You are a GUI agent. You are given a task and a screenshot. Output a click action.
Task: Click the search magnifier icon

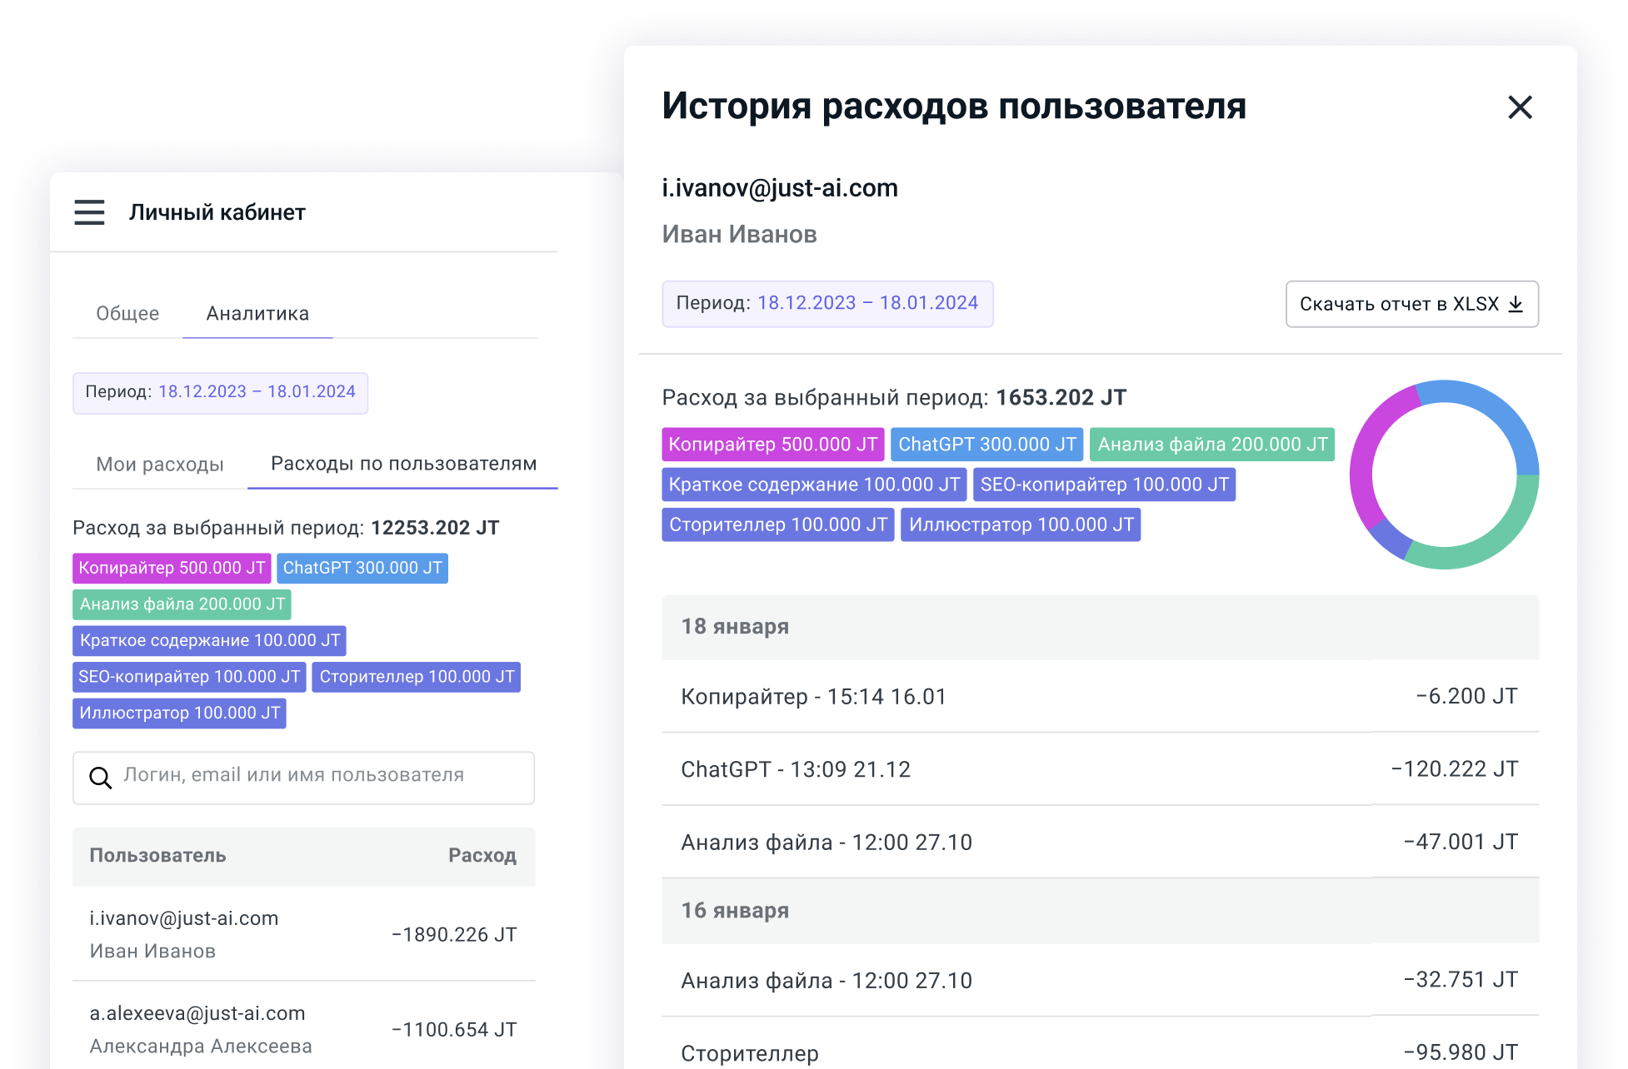point(101,778)
